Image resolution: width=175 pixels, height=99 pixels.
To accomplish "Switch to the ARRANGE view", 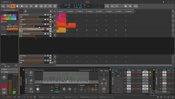I will pos(9,97).
